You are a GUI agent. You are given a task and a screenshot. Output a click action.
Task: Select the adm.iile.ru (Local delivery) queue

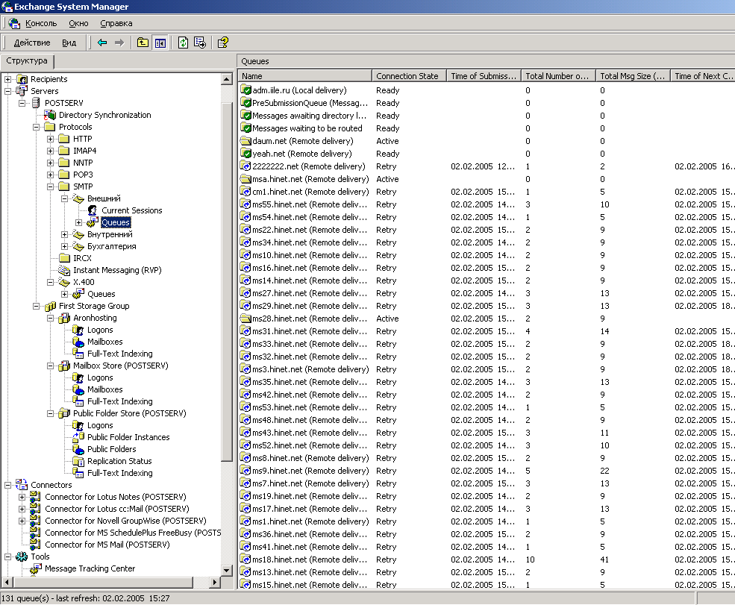point(299,90)
